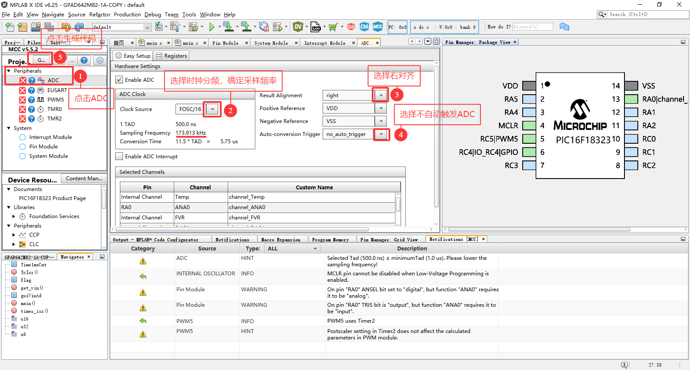Remove EUSART peripheral with red X icon
This screenshot has height=370, width=690.
click(22, 90)
